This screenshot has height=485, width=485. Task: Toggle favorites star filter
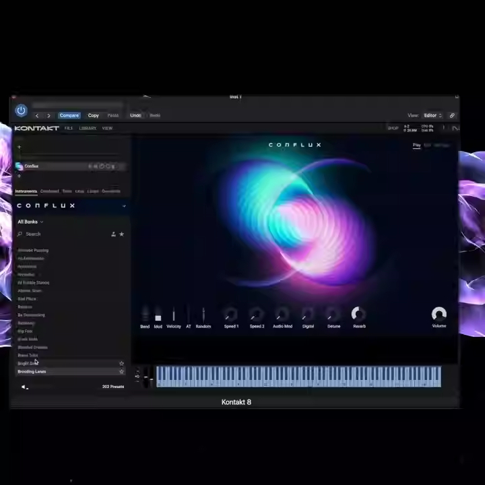tap(122, 234)
